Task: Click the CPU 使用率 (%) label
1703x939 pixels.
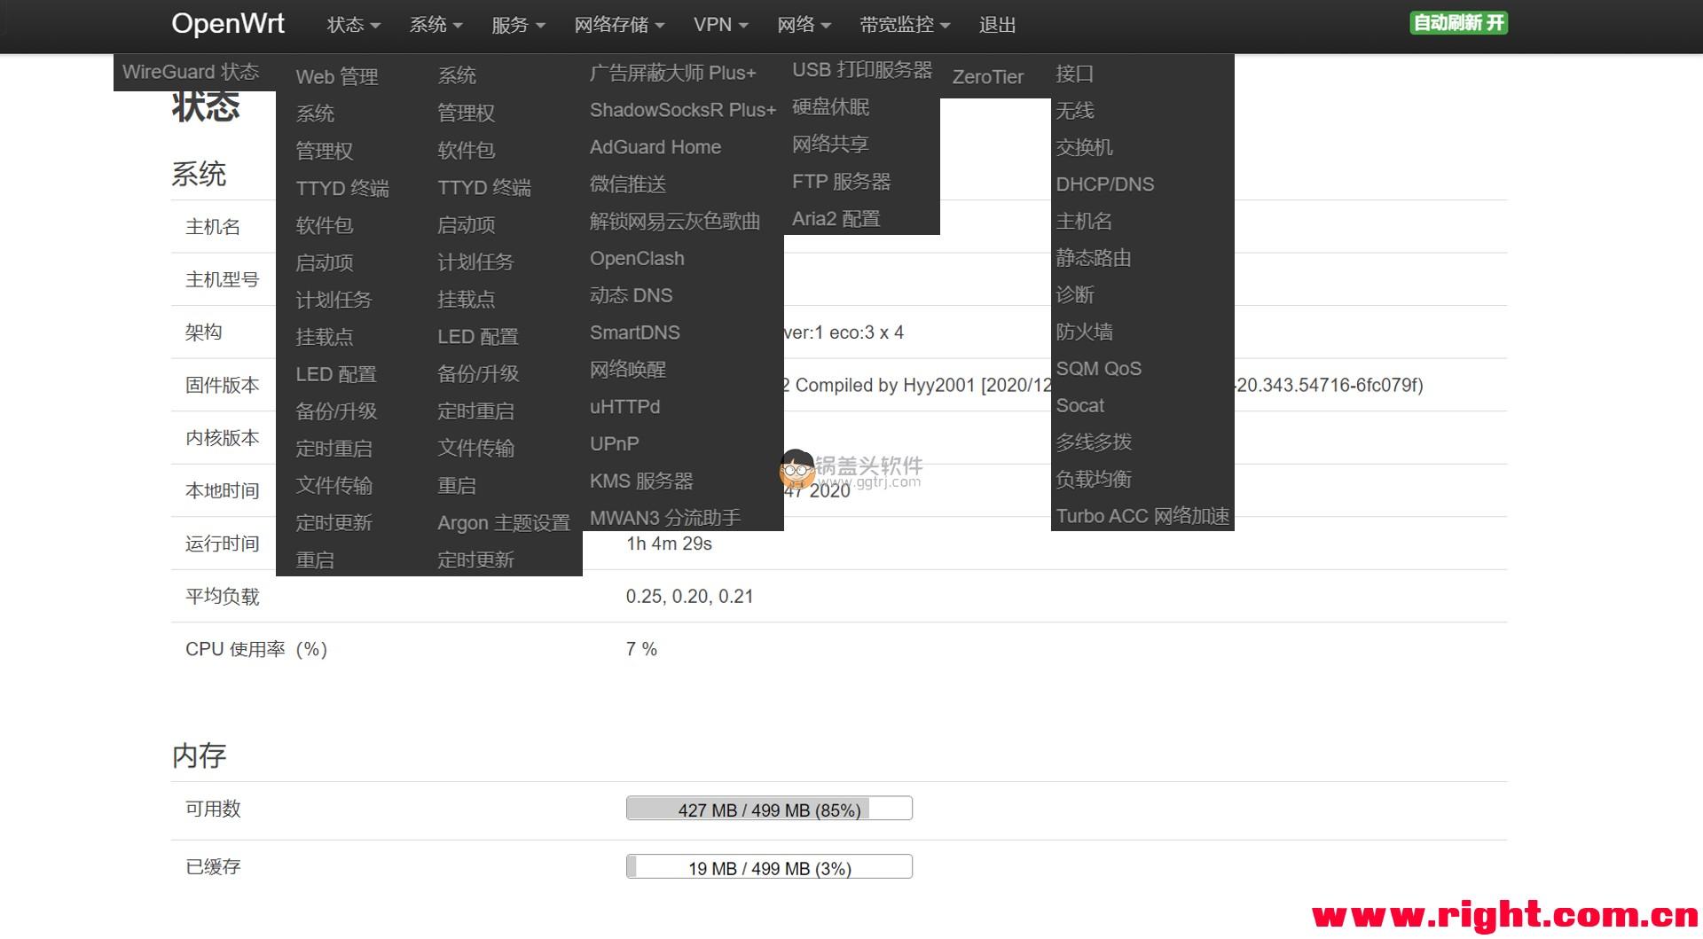Action: [256, 649]
